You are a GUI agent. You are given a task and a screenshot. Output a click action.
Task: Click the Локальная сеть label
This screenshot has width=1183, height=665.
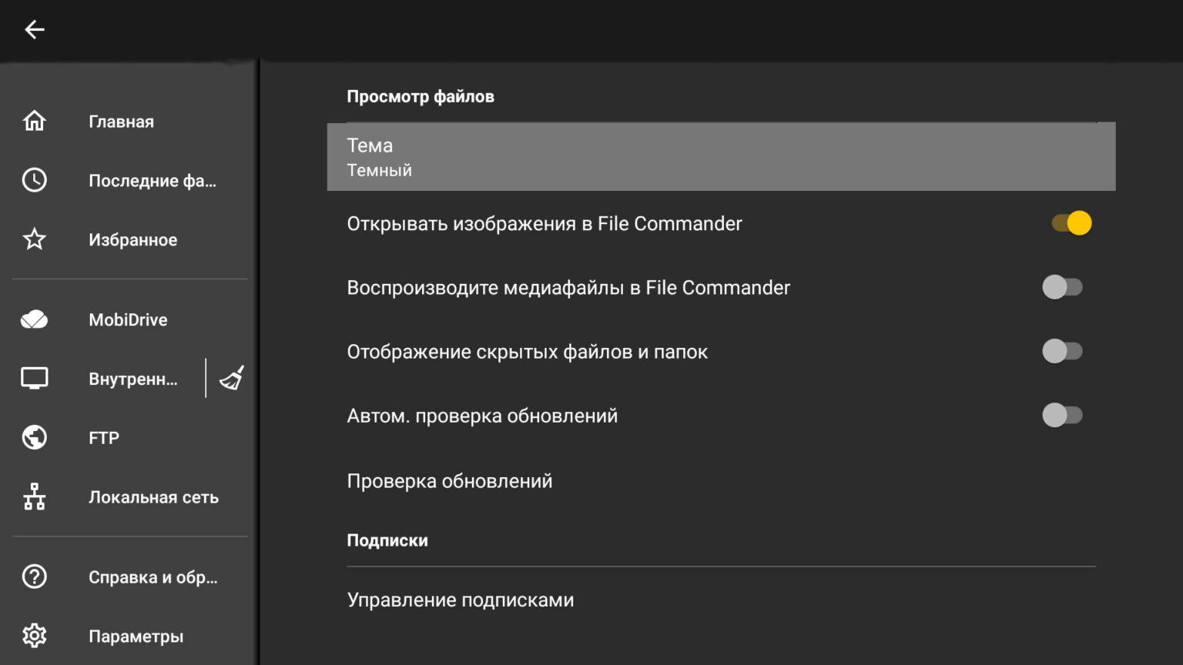153,497
